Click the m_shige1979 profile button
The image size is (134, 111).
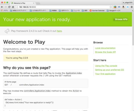pos(128,3)
